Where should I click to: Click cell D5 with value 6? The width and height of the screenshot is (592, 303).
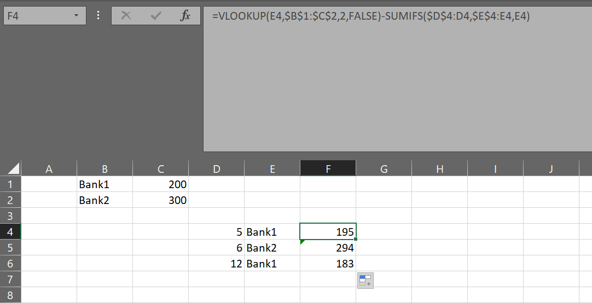tap(216, 248)
